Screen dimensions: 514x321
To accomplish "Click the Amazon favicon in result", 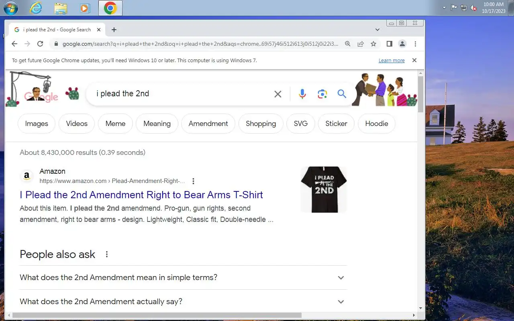I will 27,176.
